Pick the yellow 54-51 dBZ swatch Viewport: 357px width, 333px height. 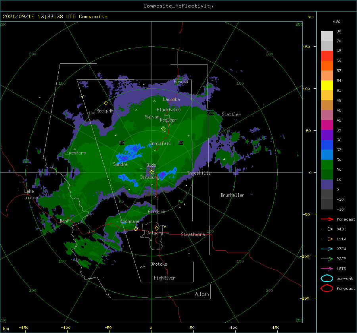click(x=327, y=86)
